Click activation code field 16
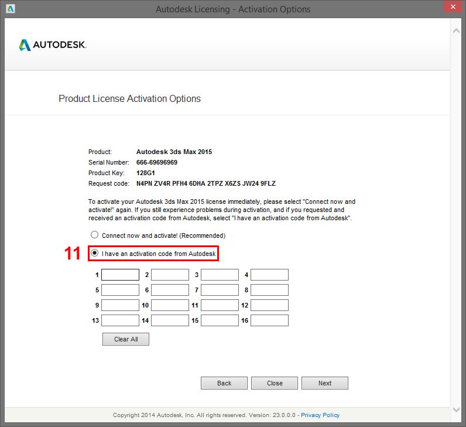 coord(269,320)
